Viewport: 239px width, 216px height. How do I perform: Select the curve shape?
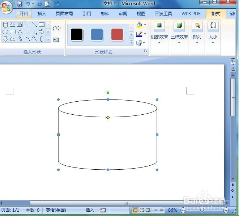34,39
